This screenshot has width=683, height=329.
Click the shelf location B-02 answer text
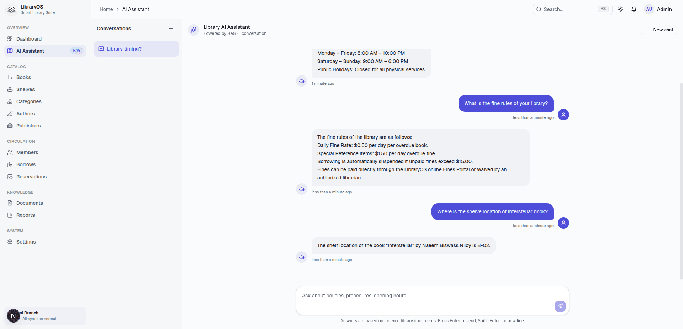coord(404,245)
